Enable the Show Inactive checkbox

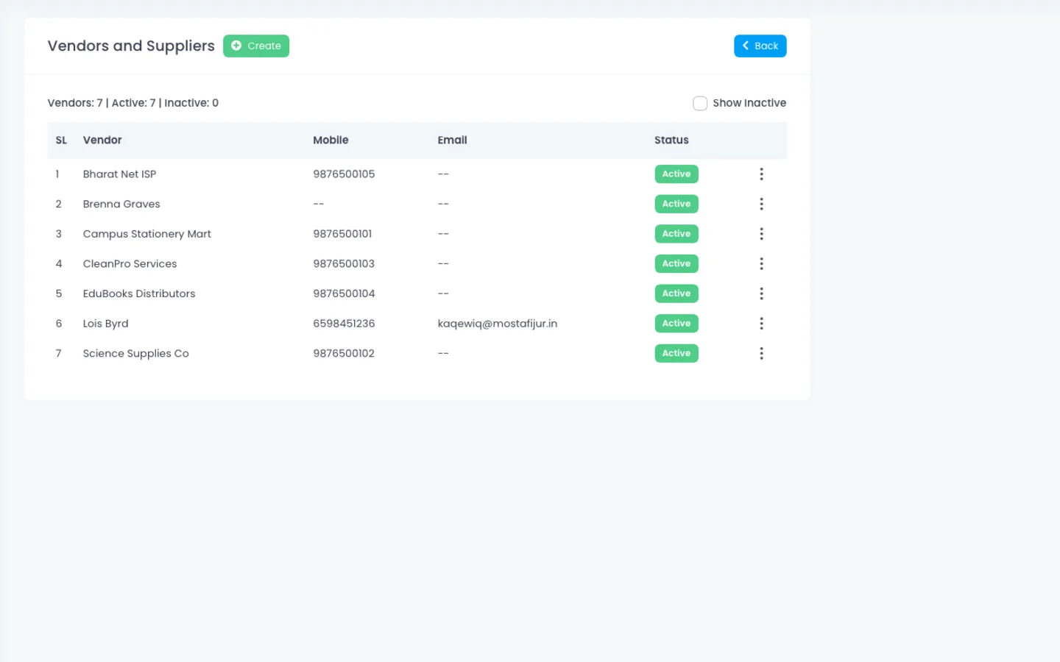pos(700,103)
